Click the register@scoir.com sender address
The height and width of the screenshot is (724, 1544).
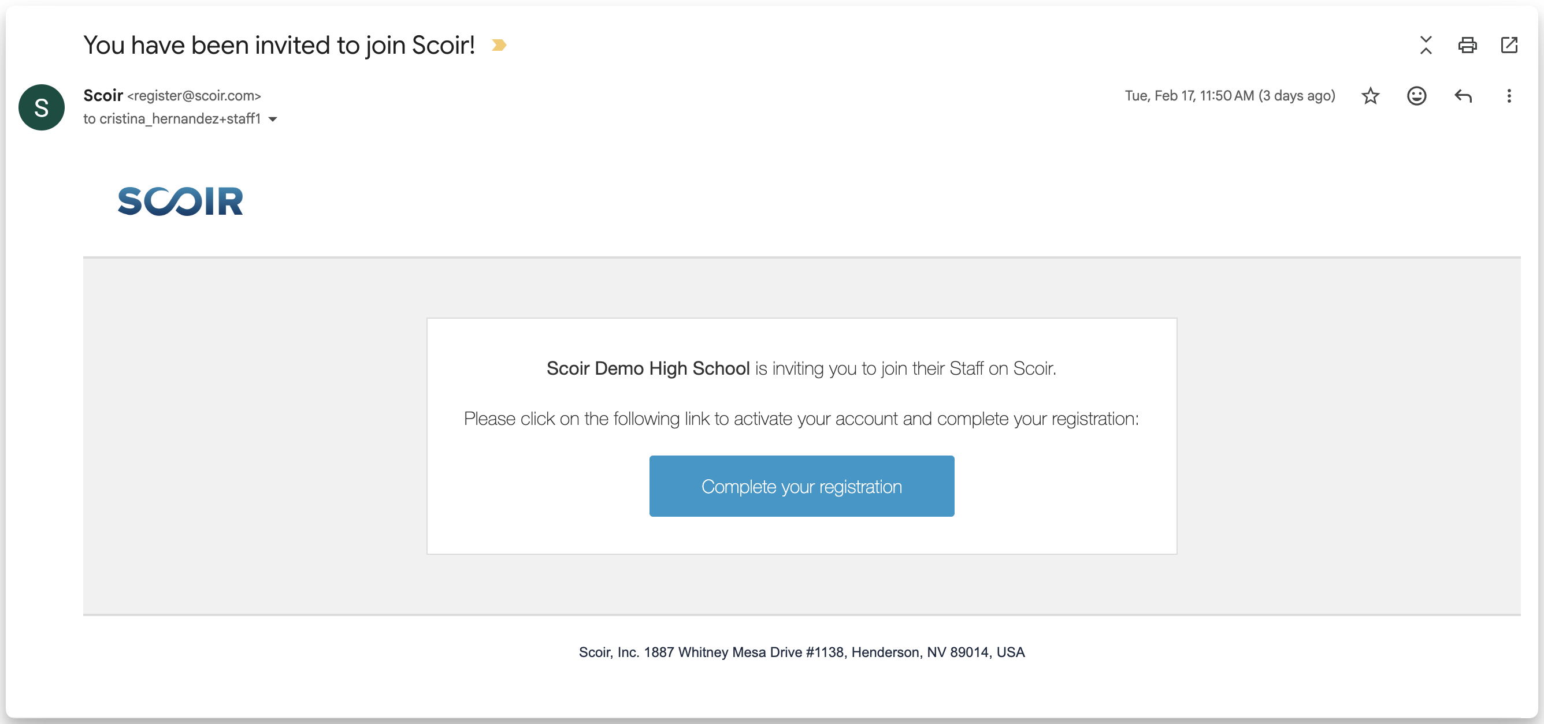click(x=194, y=96)
